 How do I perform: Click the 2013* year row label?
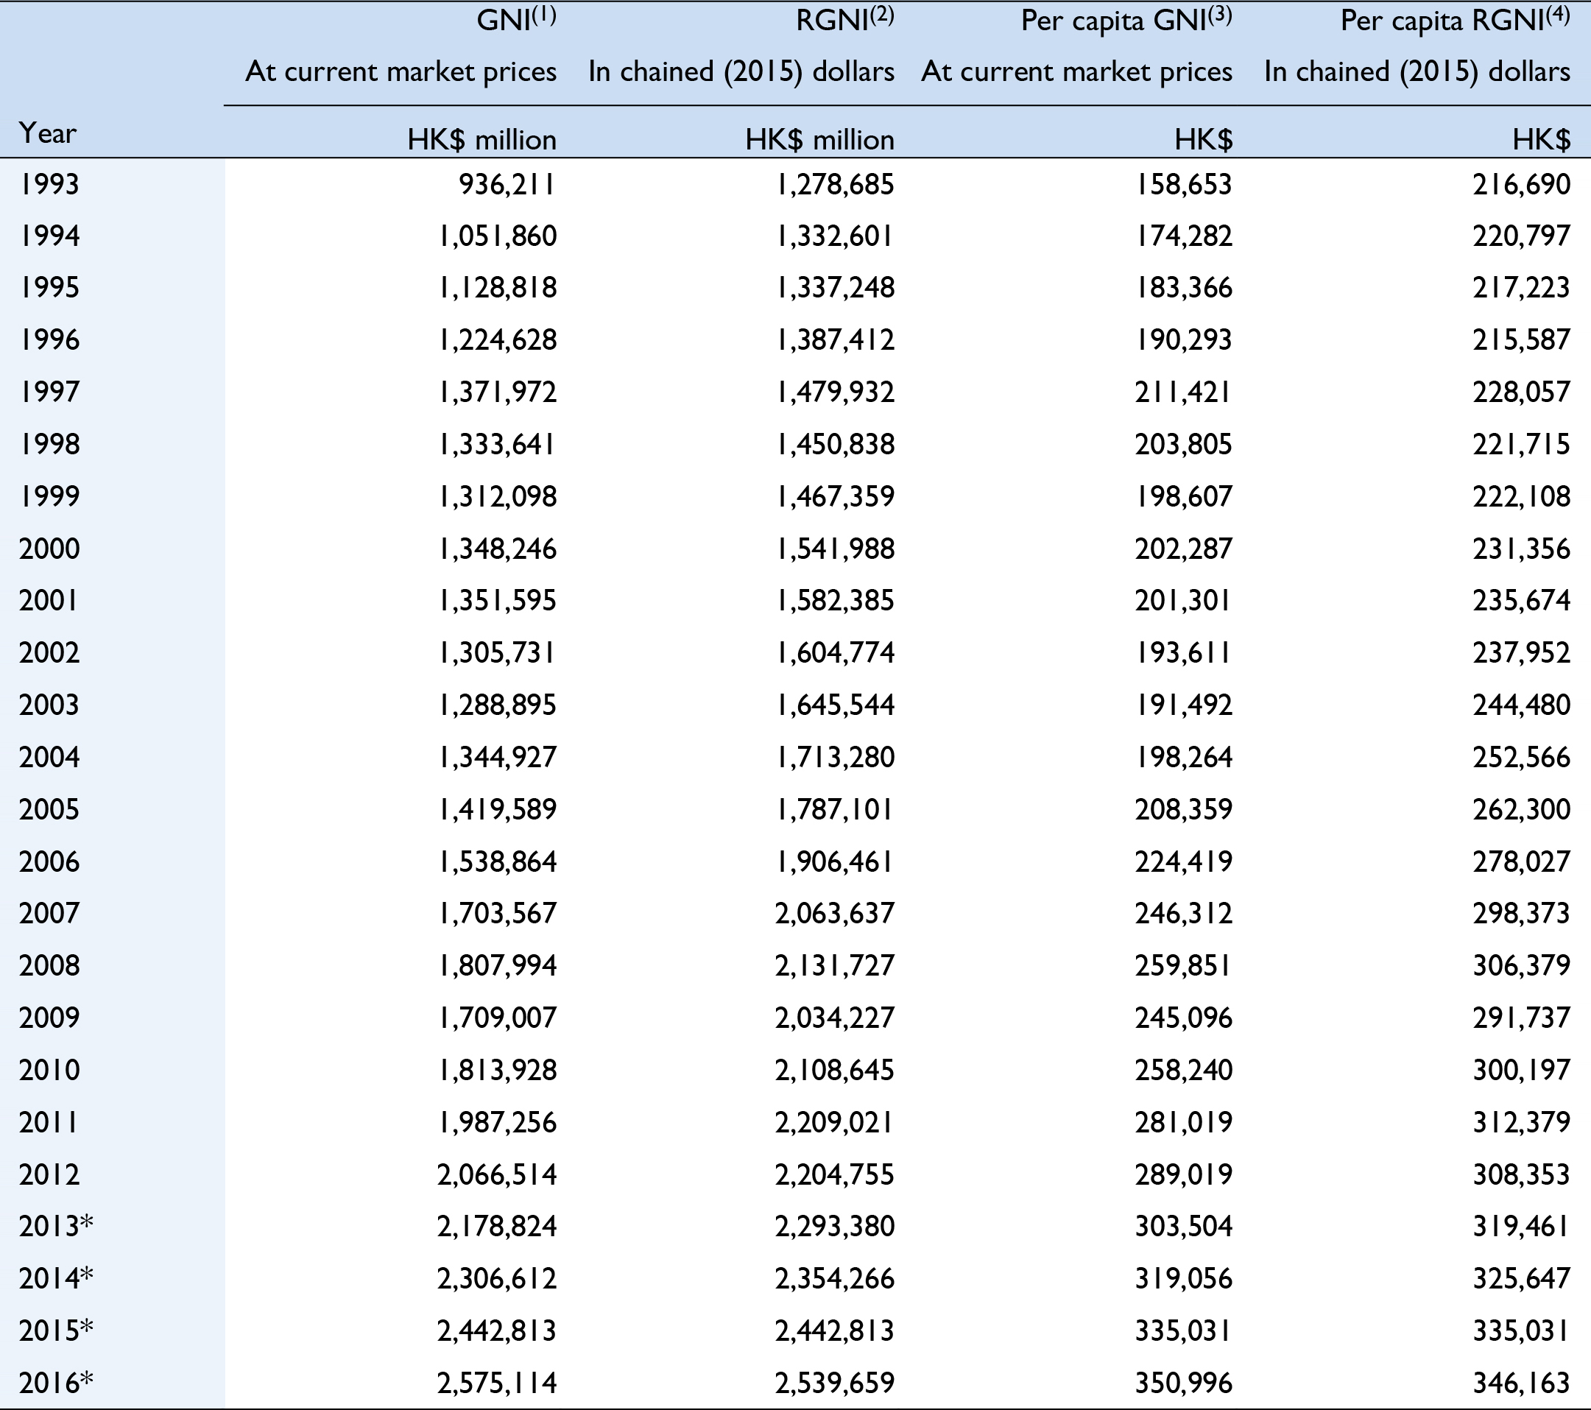(x=55, y=1226)
